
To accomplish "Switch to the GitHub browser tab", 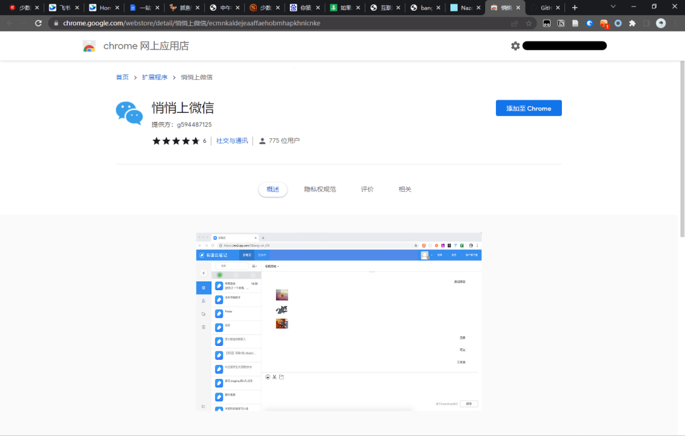I will [x=546, y=8].
